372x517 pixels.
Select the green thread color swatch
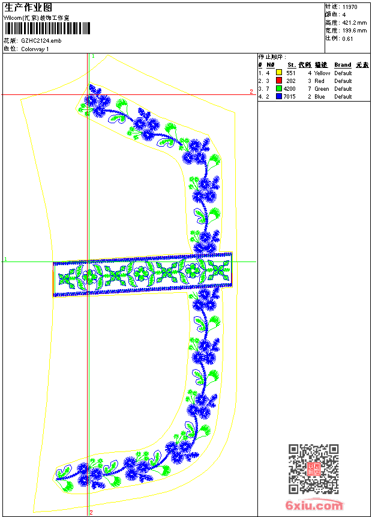click(x=279, y=88)
